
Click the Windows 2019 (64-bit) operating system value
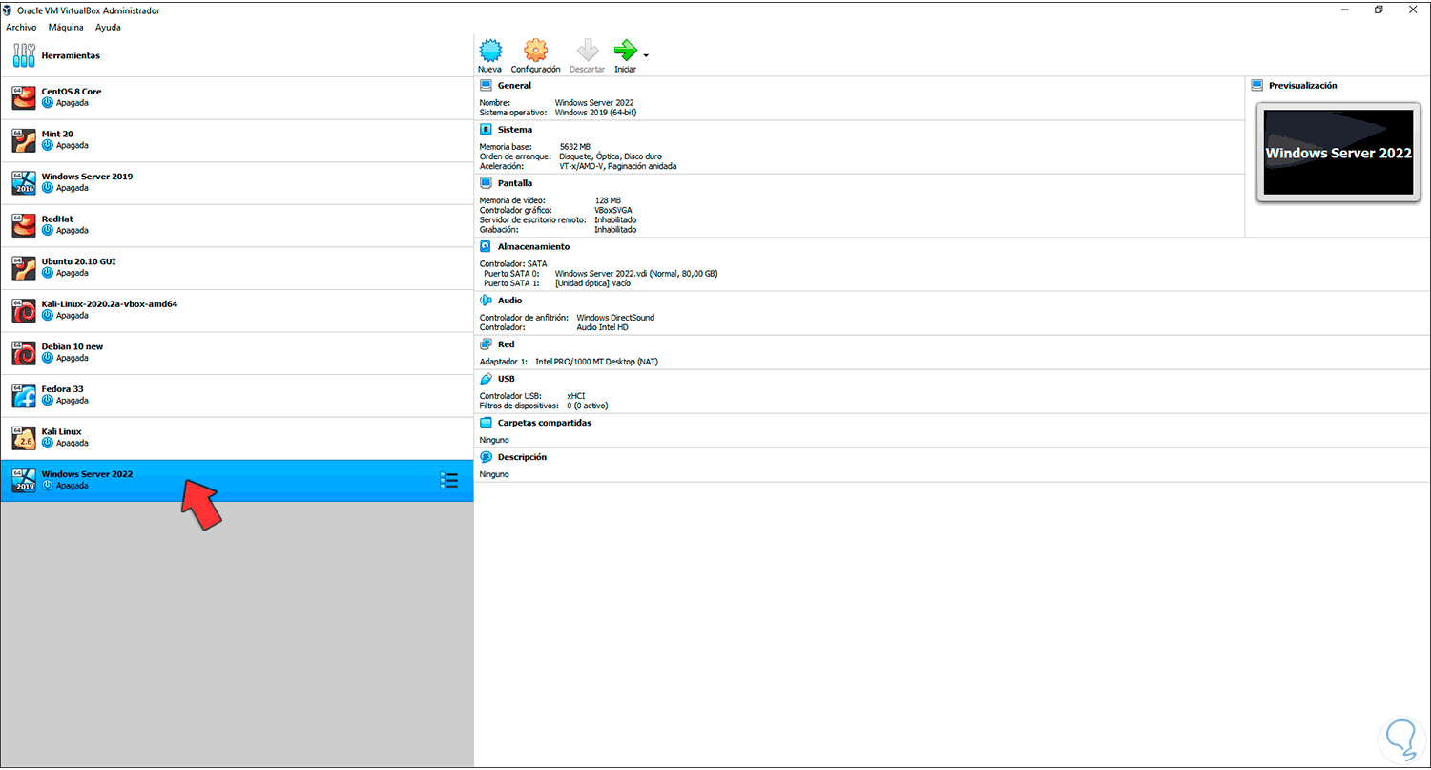click(x=595, y=113)
